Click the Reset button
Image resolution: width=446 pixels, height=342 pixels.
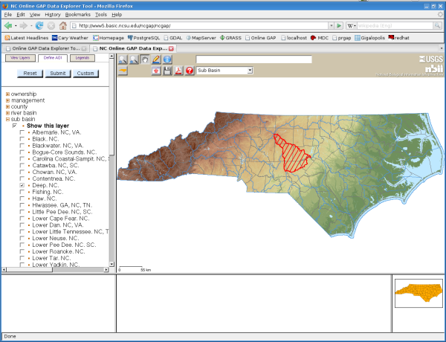tap(30, 74)
